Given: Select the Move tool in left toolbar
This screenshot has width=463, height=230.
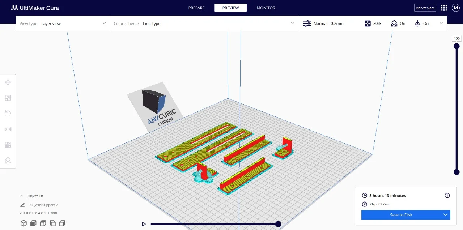Looking at the screenshot, I should pyautogui.click(x=8, y=82).
